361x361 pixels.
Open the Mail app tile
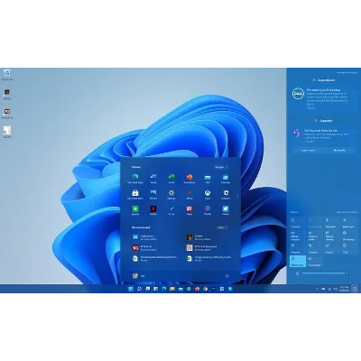coord(208,179)
